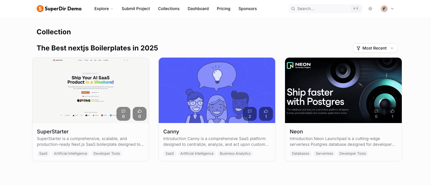Image resolution: width=431 pixels, height=185 pixels.
Task: Expand the account menu chevron
Action: (392, 9)
